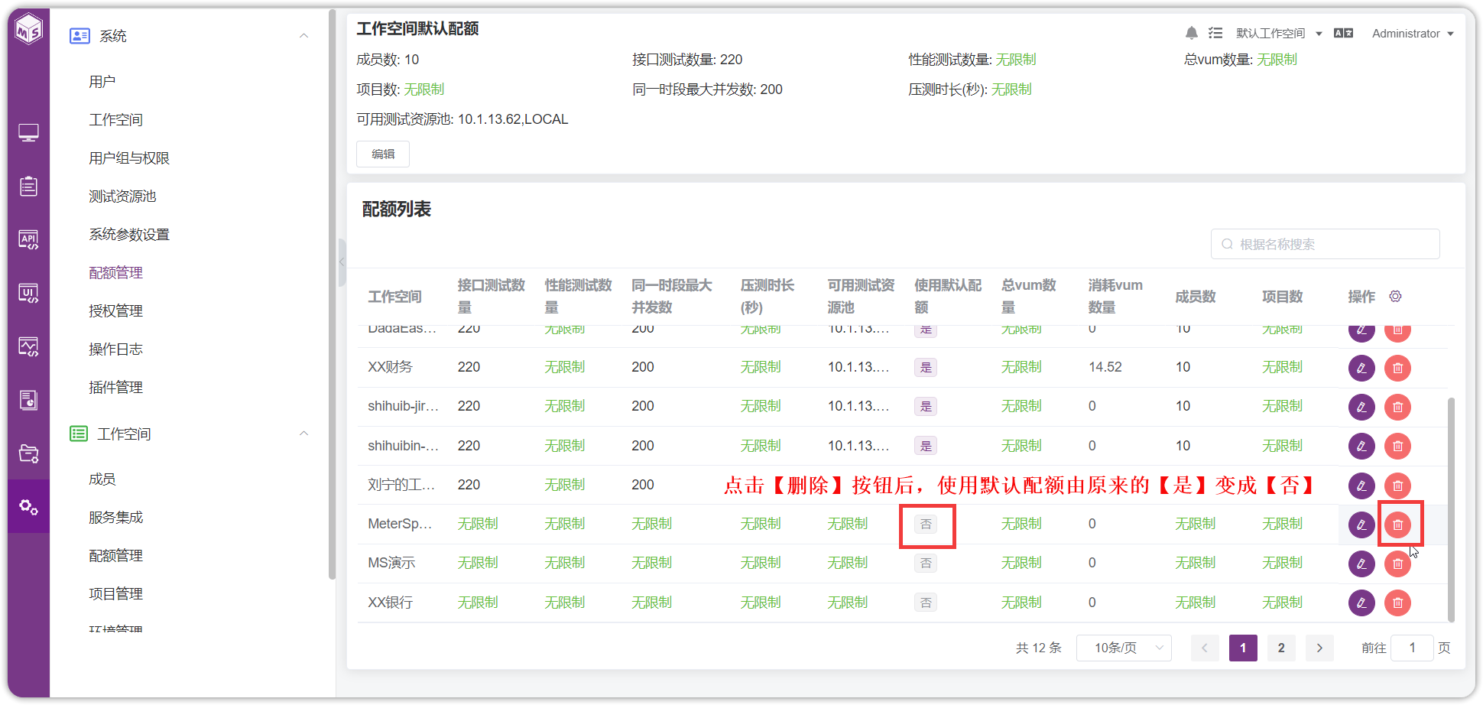The width and height of the screenshot is (1483, 705).
Task: Go to page 2 of quota list
Action: tap(1281, 648)
